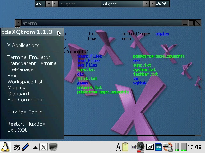
Task: Select FileManager in the root menu
Action: point(21,69)
